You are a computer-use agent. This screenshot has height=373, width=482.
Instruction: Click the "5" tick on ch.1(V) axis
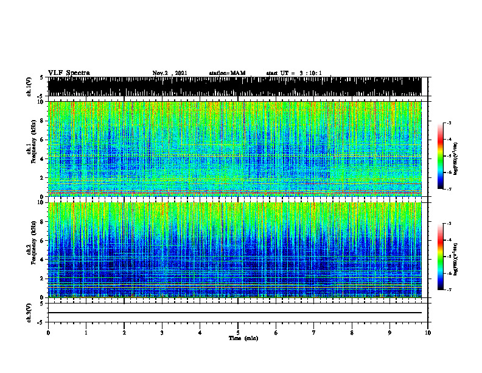(x=41, y=77)
